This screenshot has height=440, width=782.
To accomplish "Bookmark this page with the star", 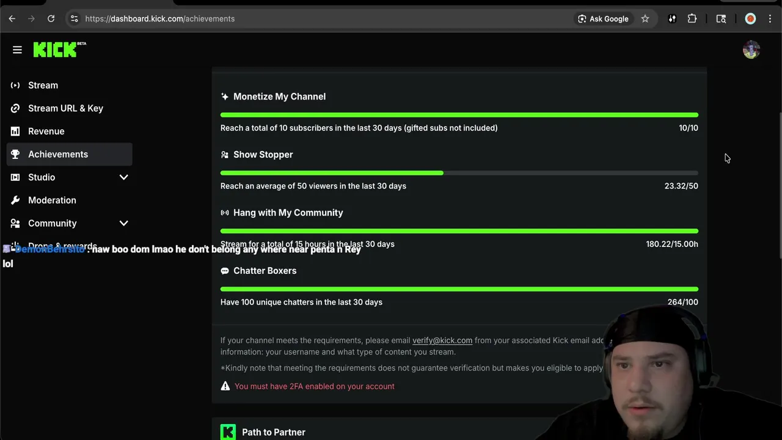I will [x=645, y=19].
